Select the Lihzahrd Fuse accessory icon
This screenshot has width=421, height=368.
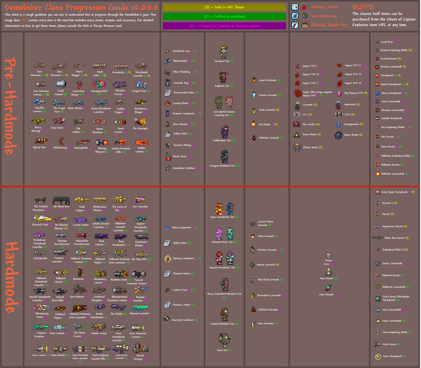point(167,290)
